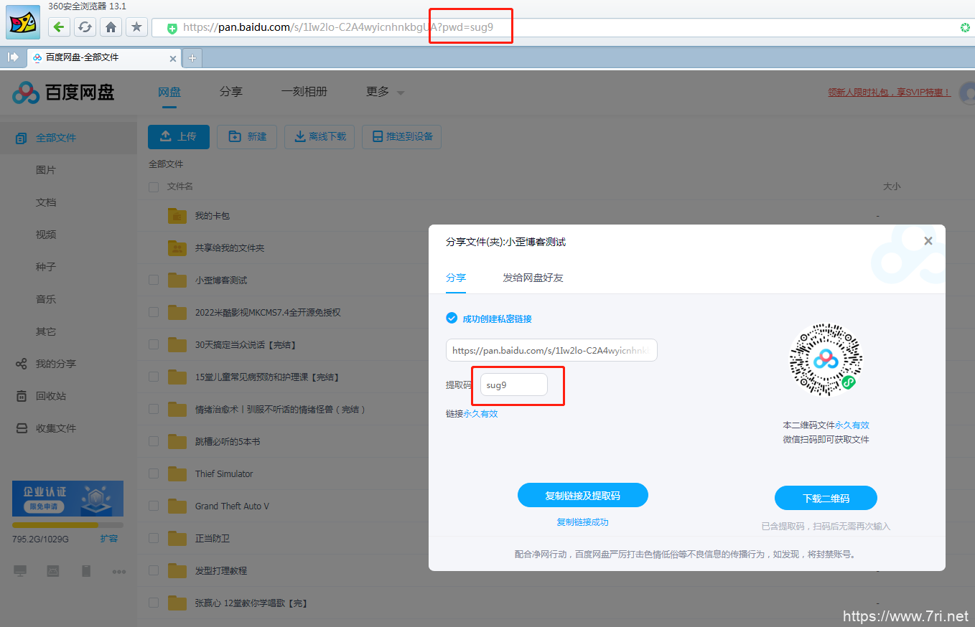Viewport: 975px width, 627px height.
Task: Click the 扩容 storage expansion link
Action: pyautogui.click(x=109, y=538)
